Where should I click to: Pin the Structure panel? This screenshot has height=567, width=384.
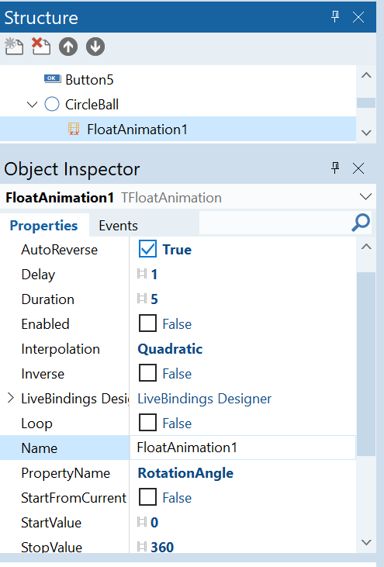point(335,16)
